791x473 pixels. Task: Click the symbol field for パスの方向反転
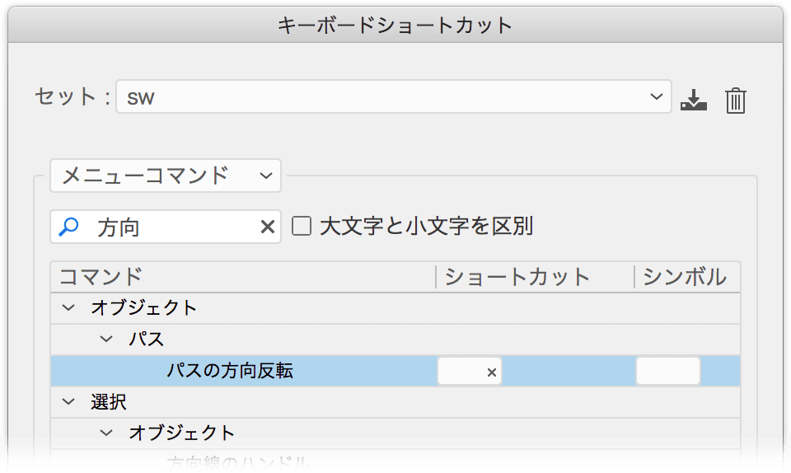pos(668,371)
